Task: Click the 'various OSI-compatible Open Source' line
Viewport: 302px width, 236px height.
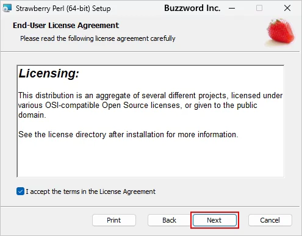Action: click(x=138, y=105)
